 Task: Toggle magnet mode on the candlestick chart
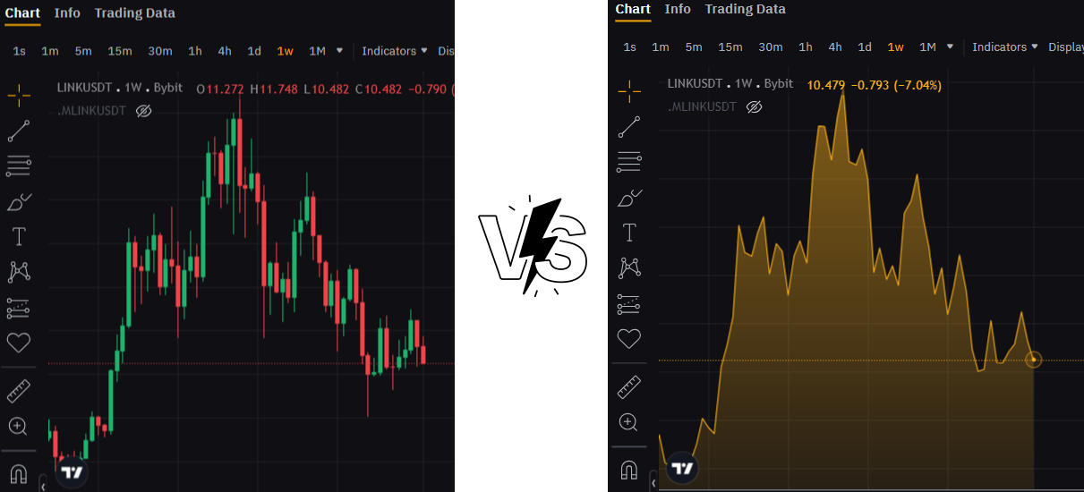point(19,472)
